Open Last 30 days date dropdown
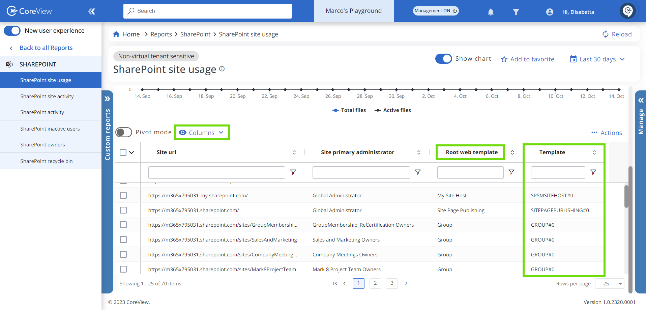 point(597,59)
